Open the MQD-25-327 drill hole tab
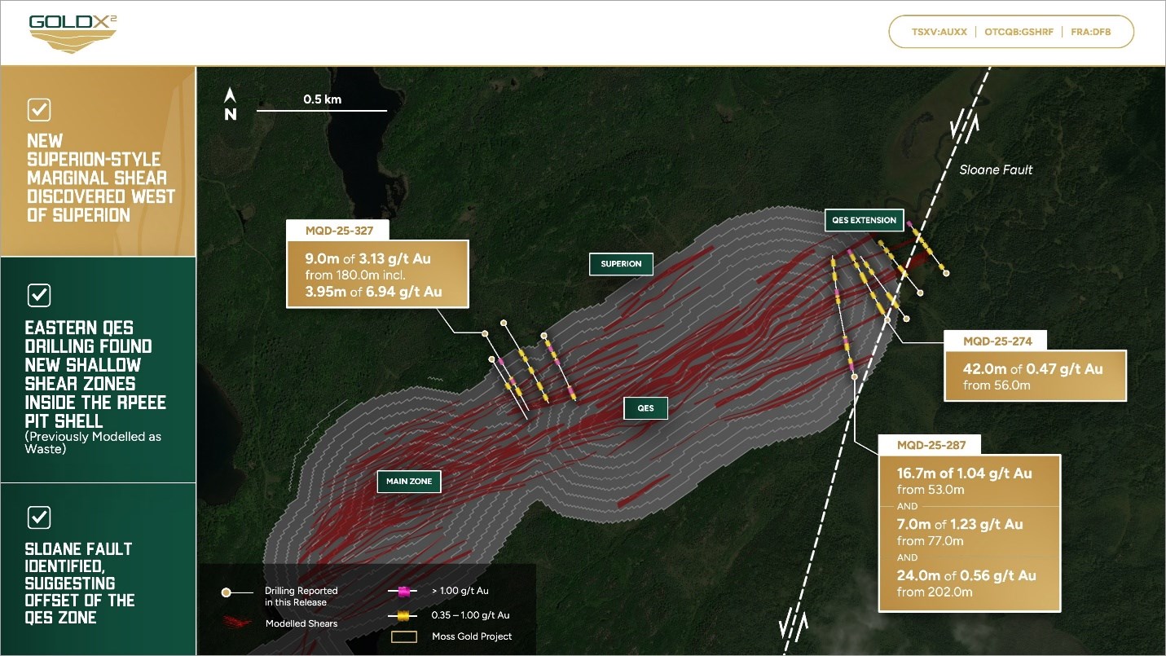 click(x=337, y=231)
